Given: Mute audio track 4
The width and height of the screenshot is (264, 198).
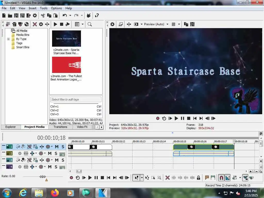Looking at the screenshot, I should (x=50, y=167).
